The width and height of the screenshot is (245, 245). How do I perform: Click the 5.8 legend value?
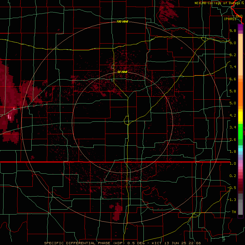click(x=233, y=91)
